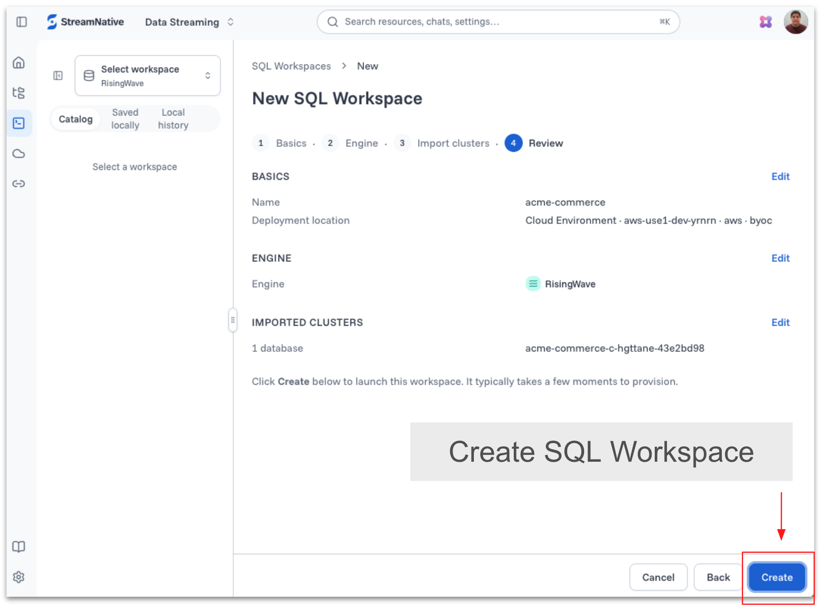This screenshot has height=609, width=833.
Task: Click the RisingWave engine value
Action: (x=570, y=284)
